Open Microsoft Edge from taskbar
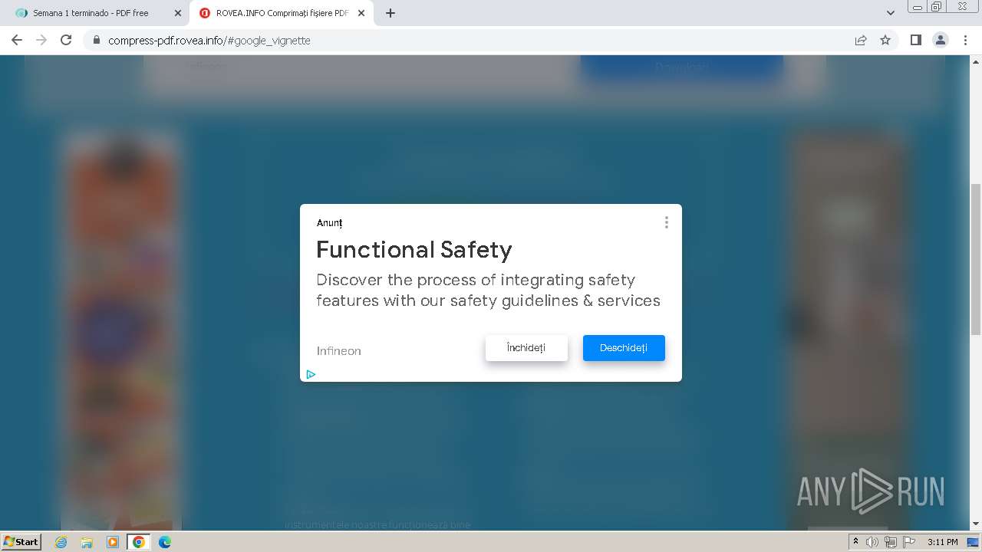This screenshot has width=982, height=552. pyautogui.click(x=165, y=542)
